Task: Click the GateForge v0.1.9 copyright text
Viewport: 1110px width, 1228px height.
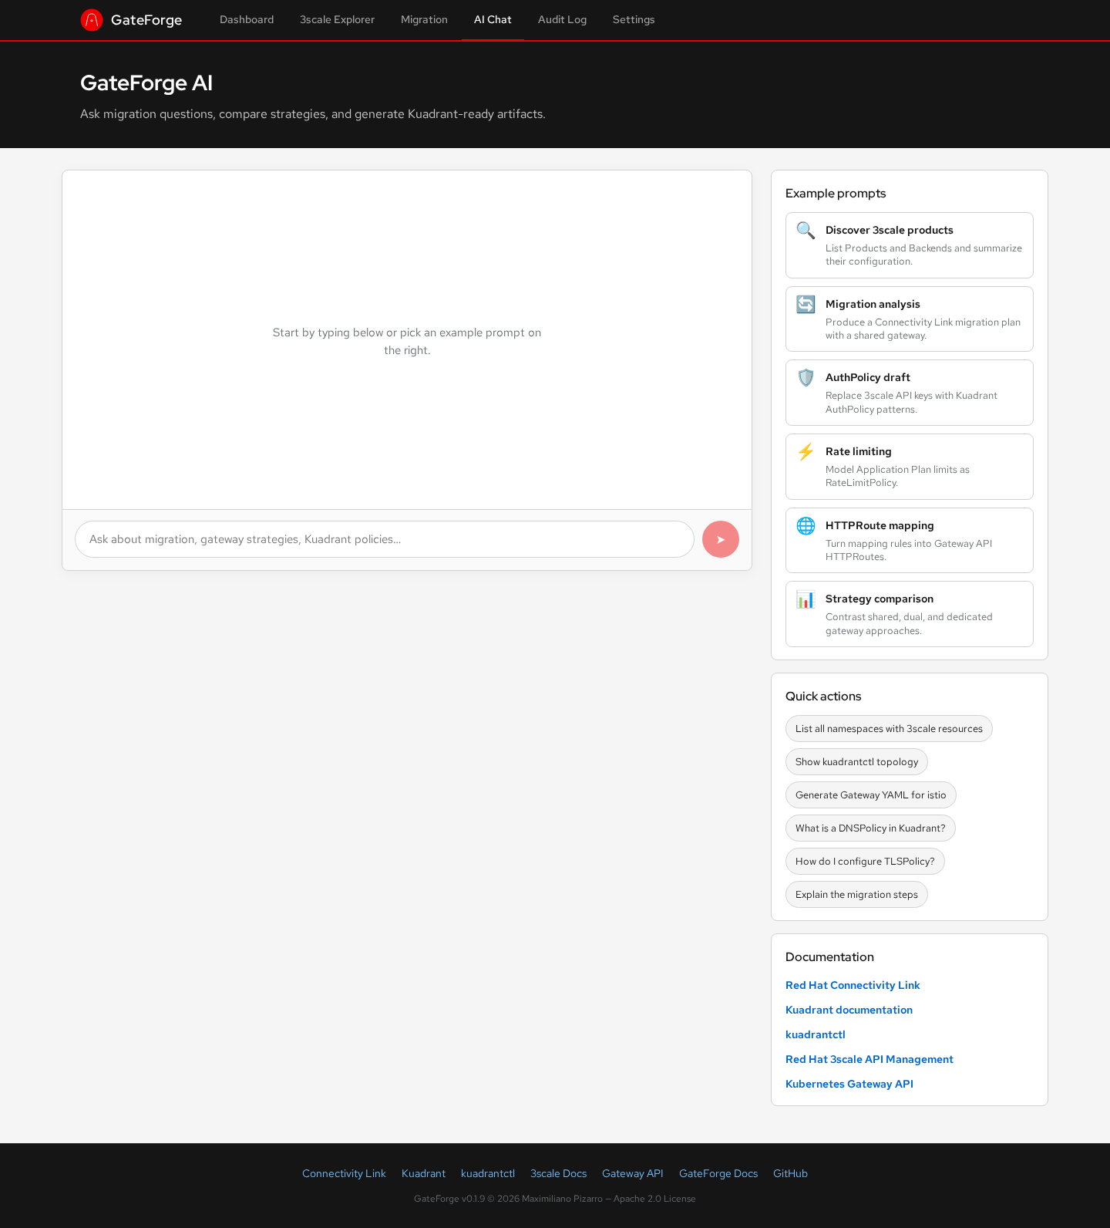Action: pyautogui.click(x=555, y=1199)
